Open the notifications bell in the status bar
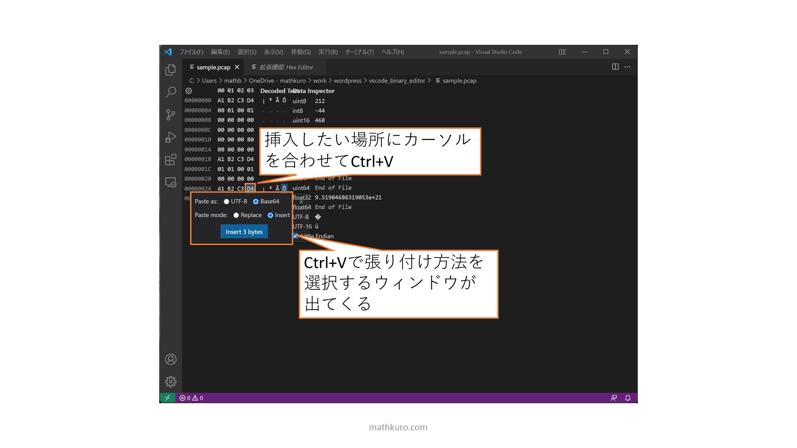 click(x=628, y=398)
